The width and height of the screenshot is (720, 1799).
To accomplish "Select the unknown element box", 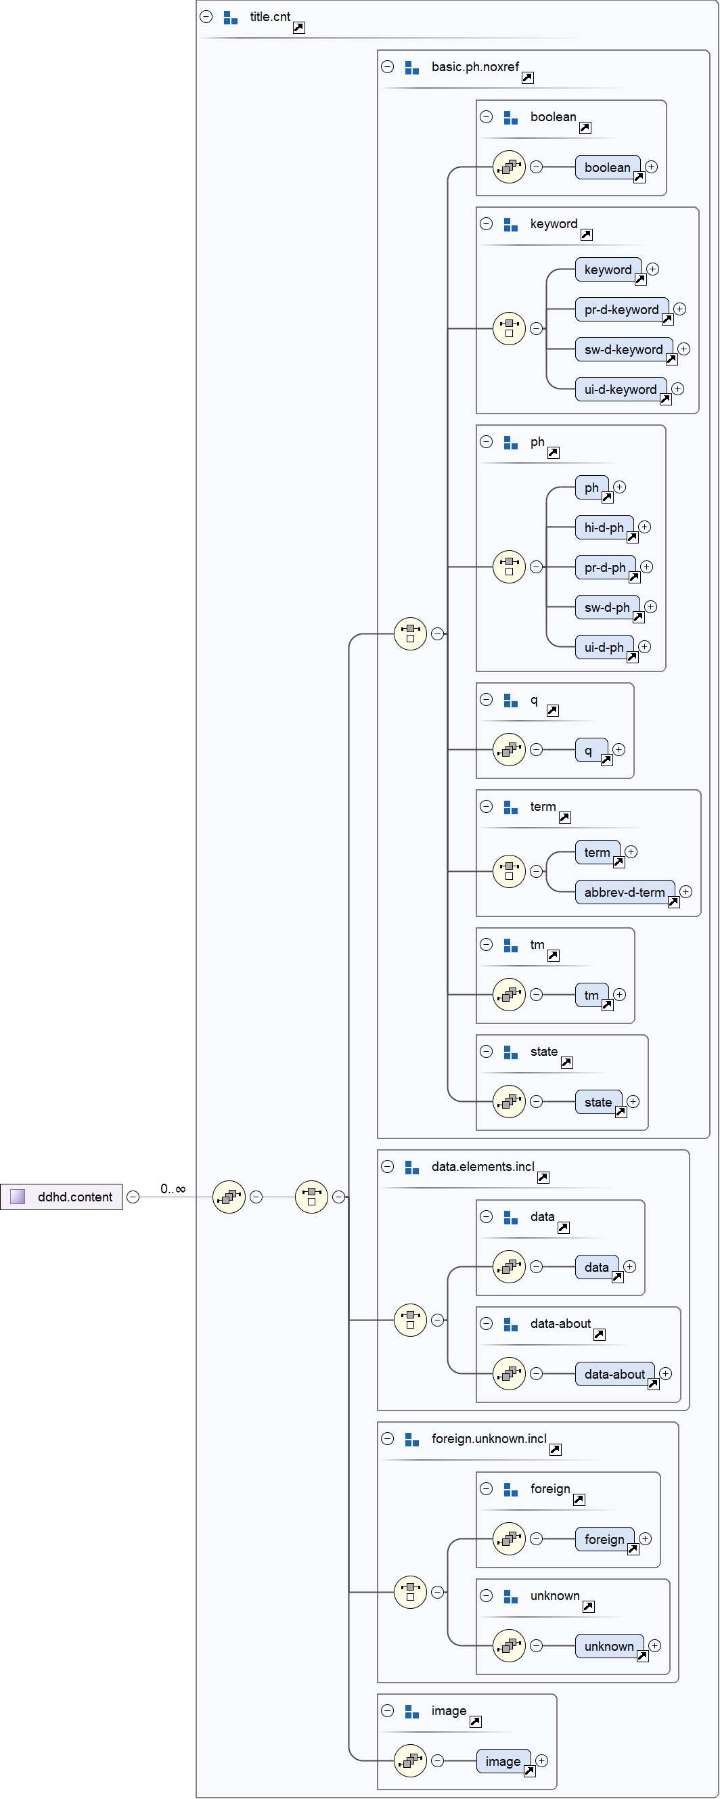I will 608,1646.
